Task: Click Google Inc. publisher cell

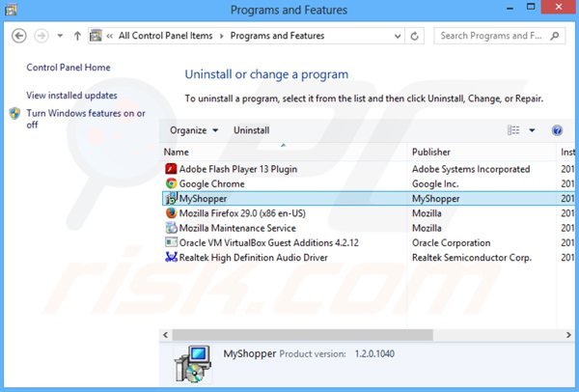Action: tap(435, 184)
